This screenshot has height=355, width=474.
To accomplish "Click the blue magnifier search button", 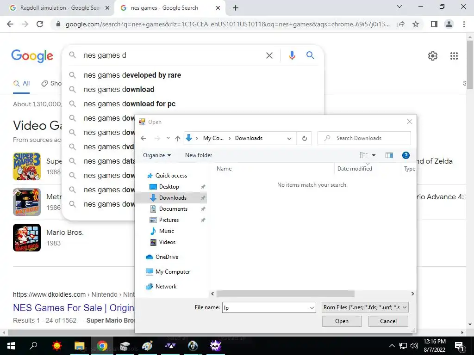I will click(x=310, y=55).
